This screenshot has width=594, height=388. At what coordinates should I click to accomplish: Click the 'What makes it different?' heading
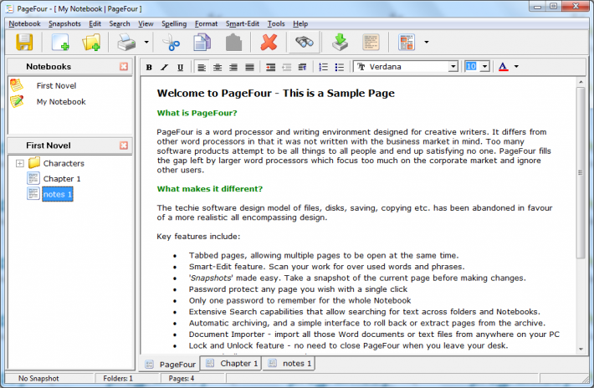click(x=209, y=188)
